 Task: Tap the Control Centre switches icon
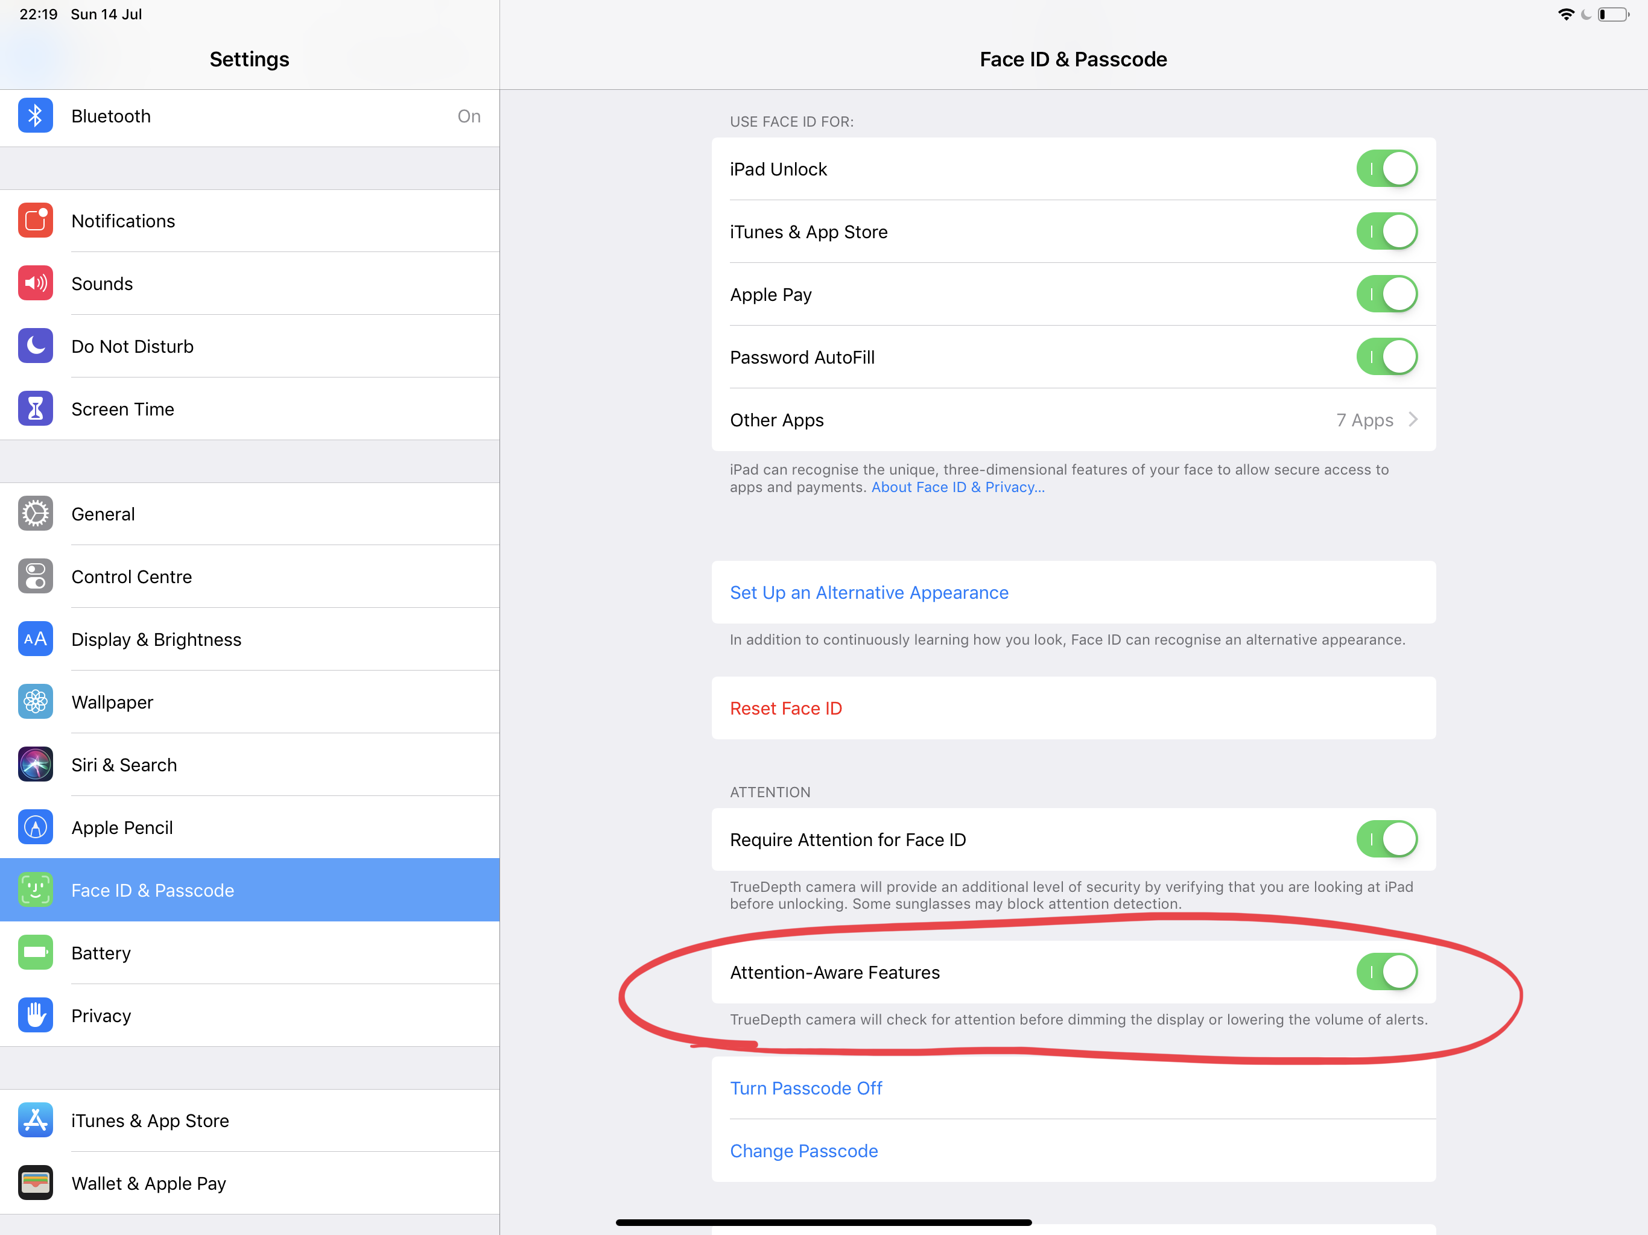click(35, 576)
